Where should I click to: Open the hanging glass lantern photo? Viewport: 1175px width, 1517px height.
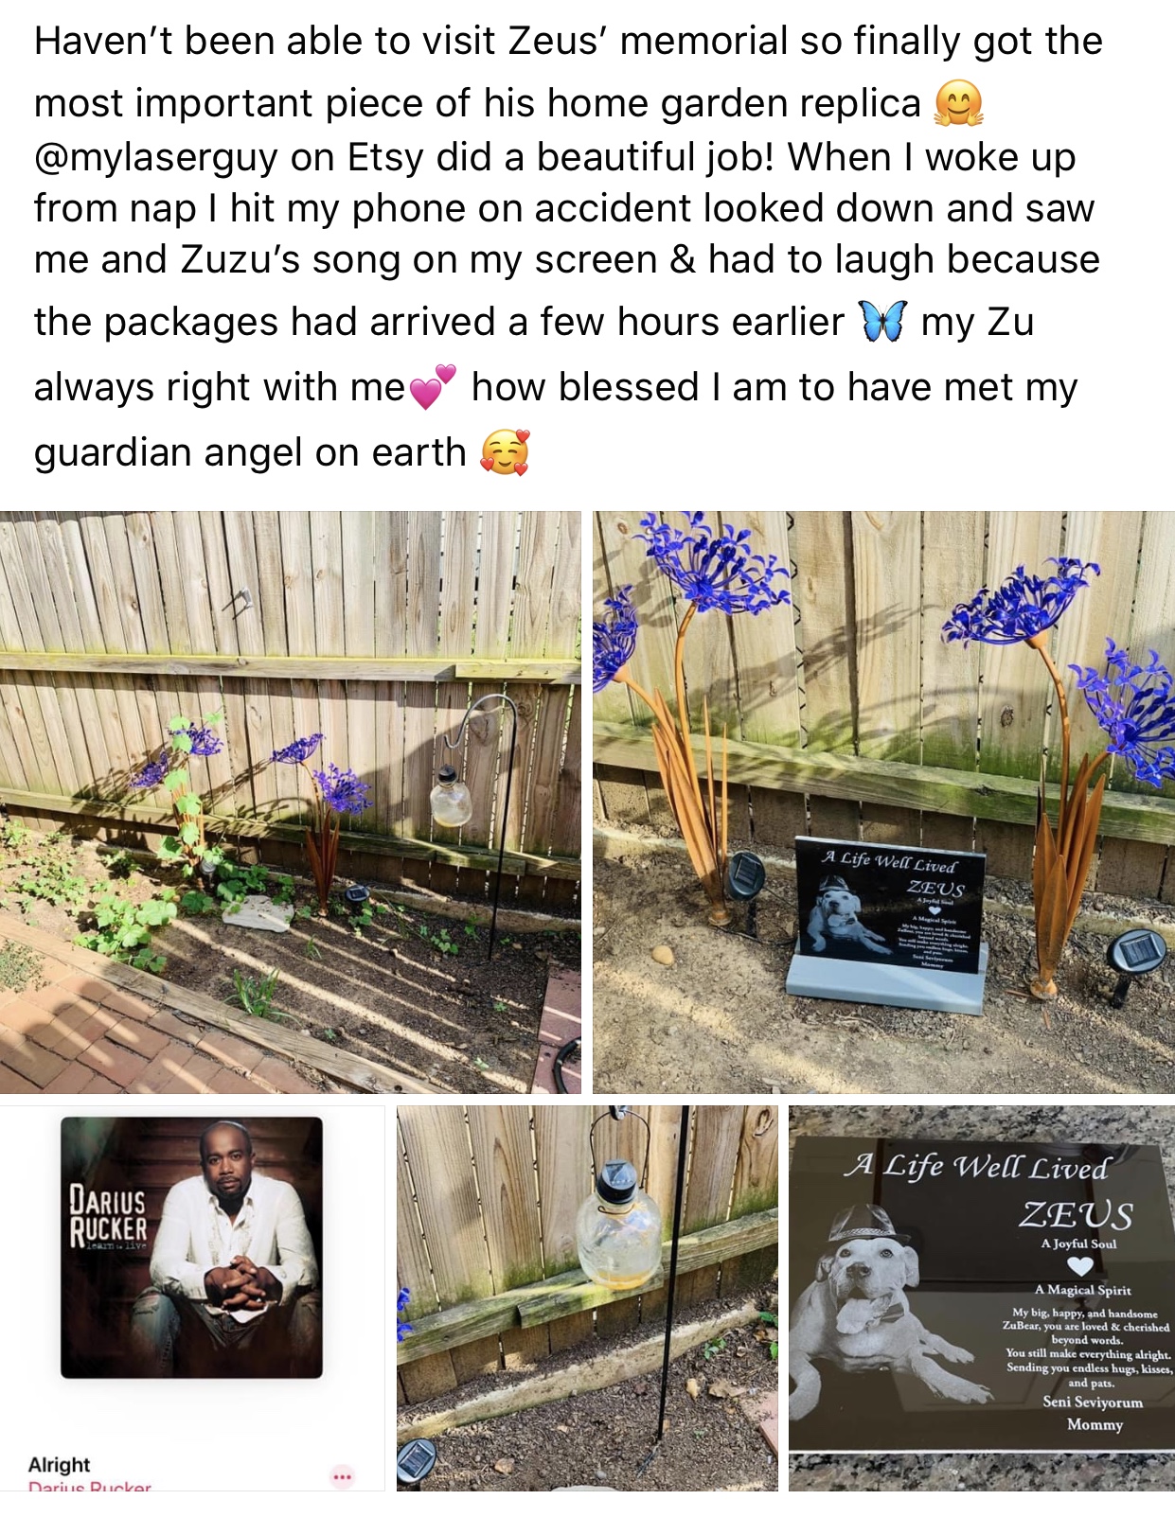tap(587, 1297)
